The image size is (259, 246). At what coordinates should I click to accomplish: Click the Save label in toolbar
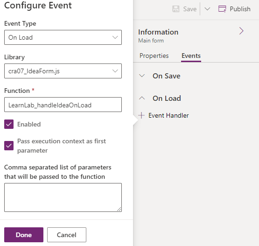pyautogui.click(x=190, y=9)
